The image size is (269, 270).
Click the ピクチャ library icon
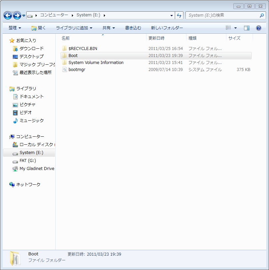[x=15, y=105]
